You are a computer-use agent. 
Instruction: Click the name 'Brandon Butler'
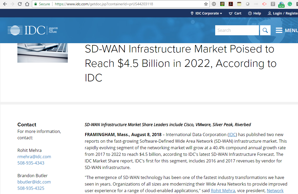32,176
